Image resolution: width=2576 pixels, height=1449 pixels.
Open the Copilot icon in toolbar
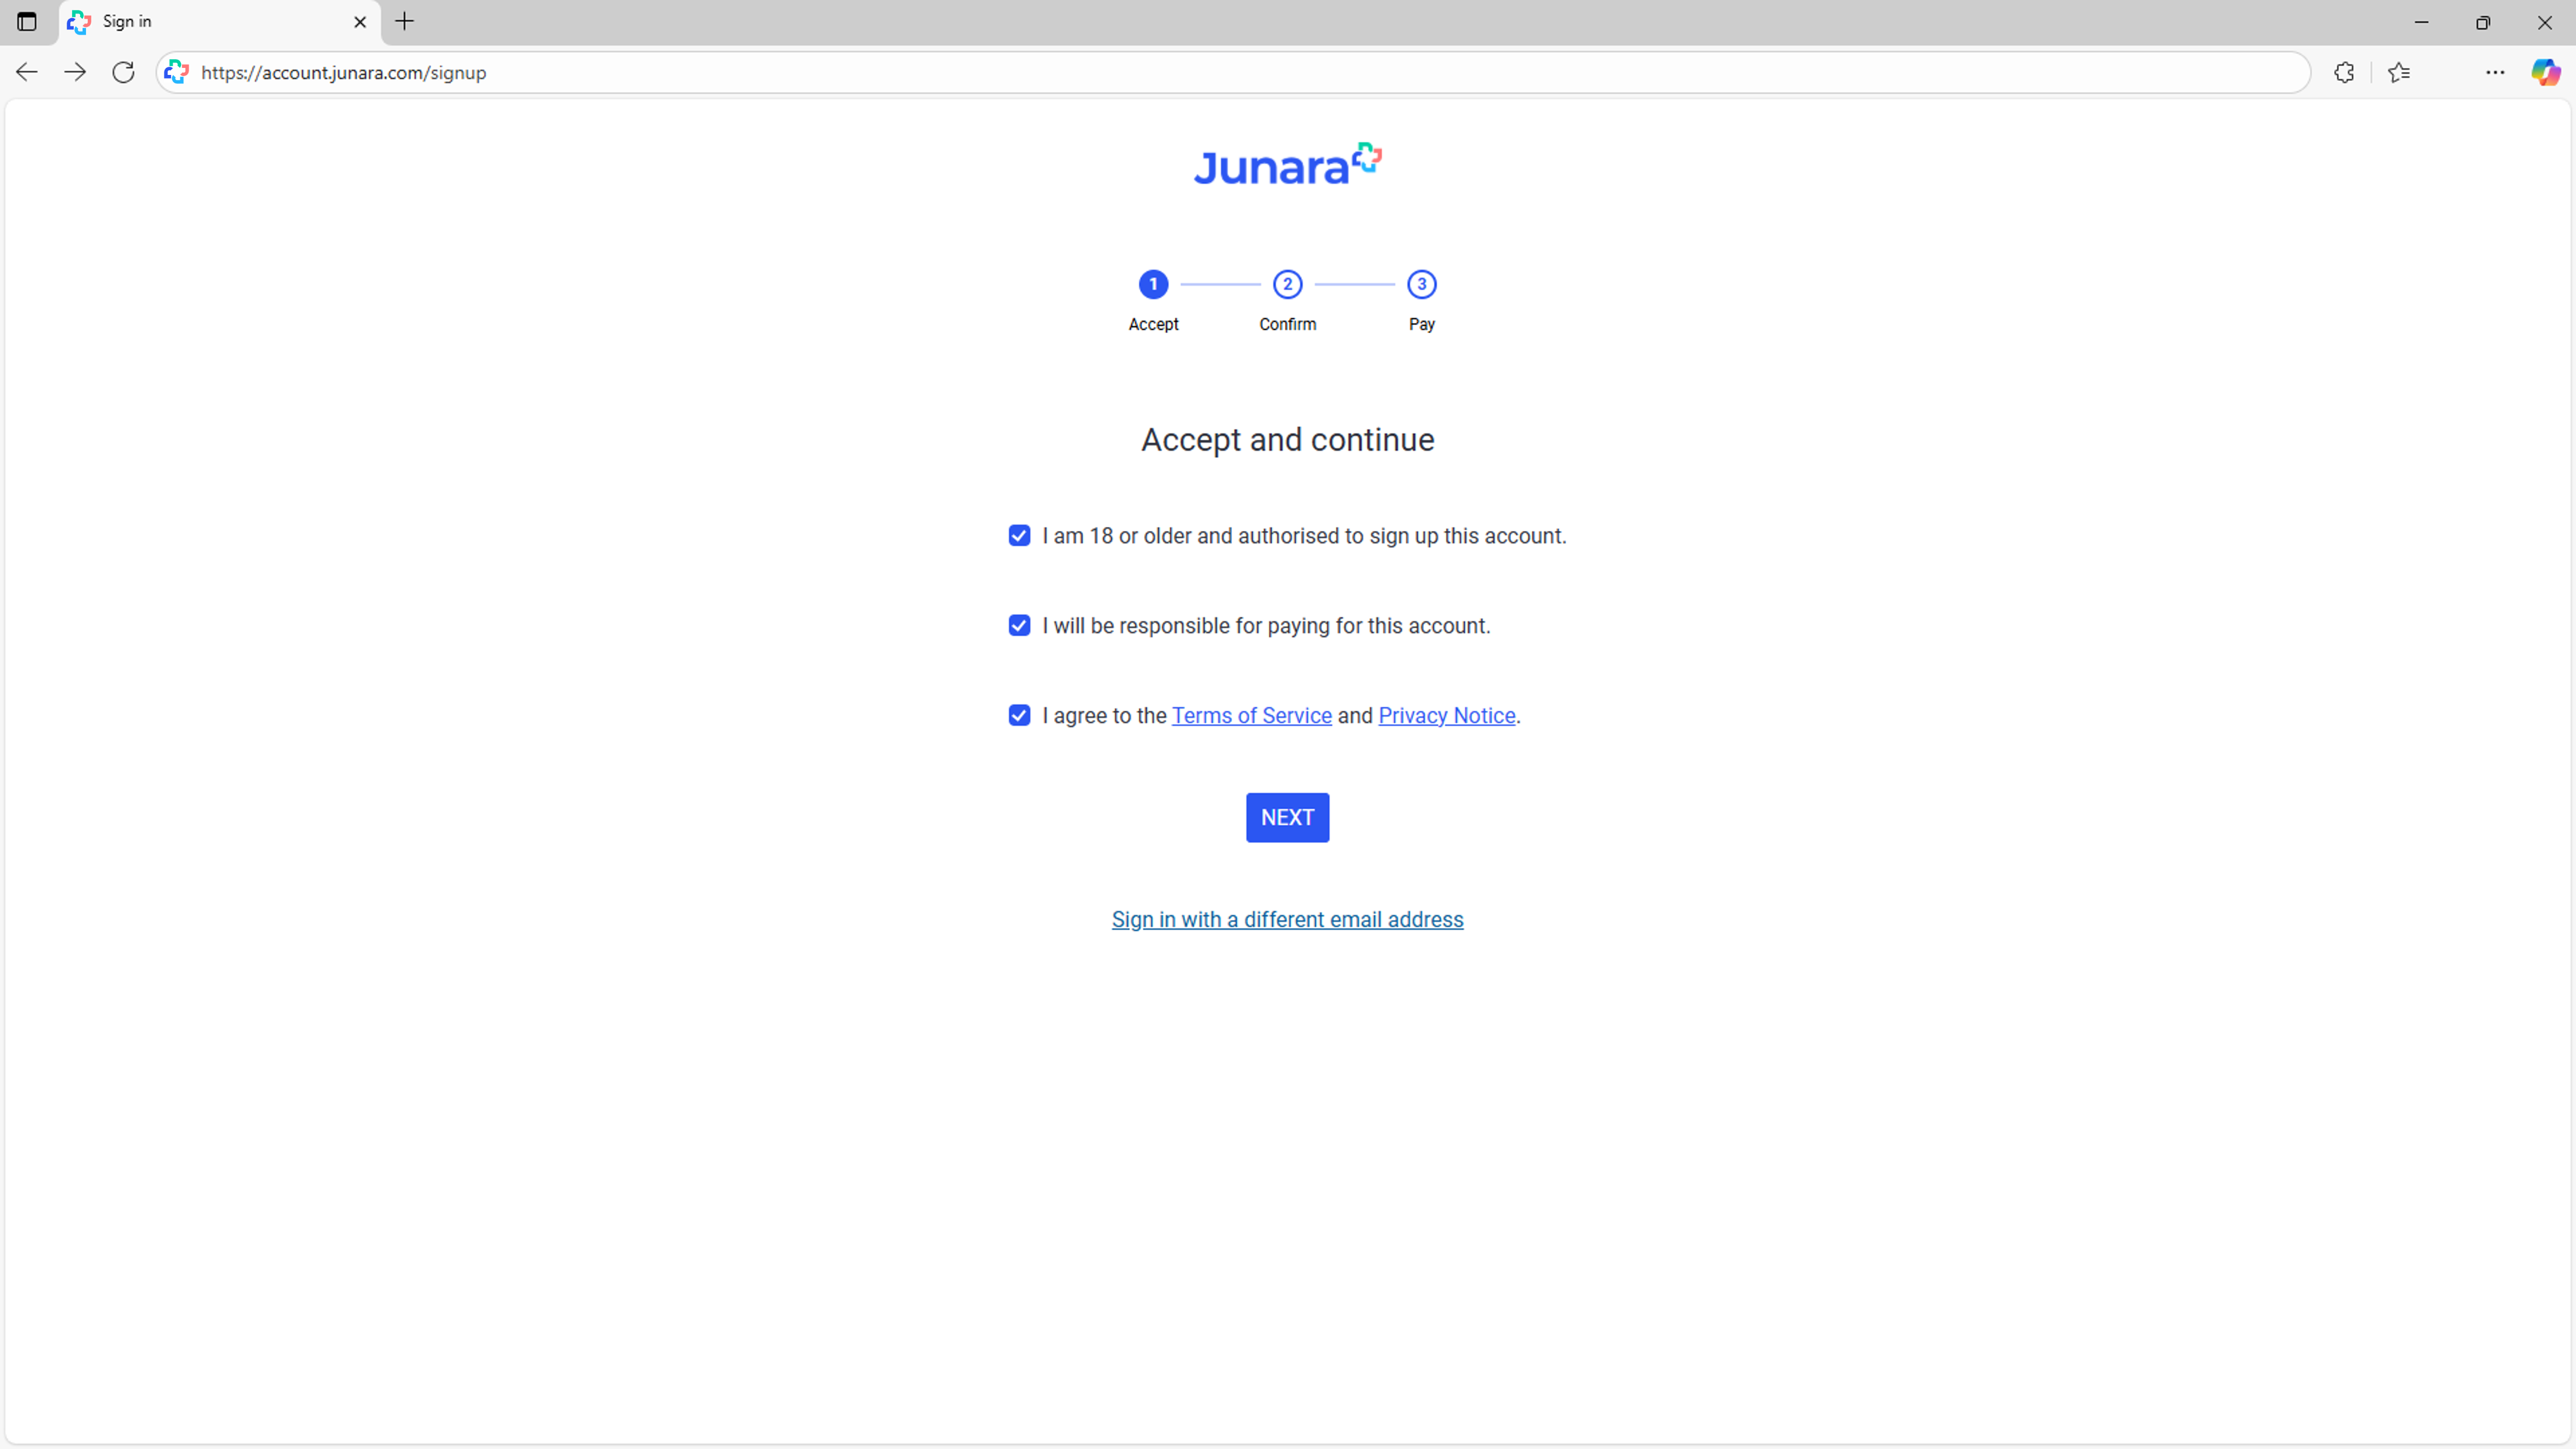2545,72
